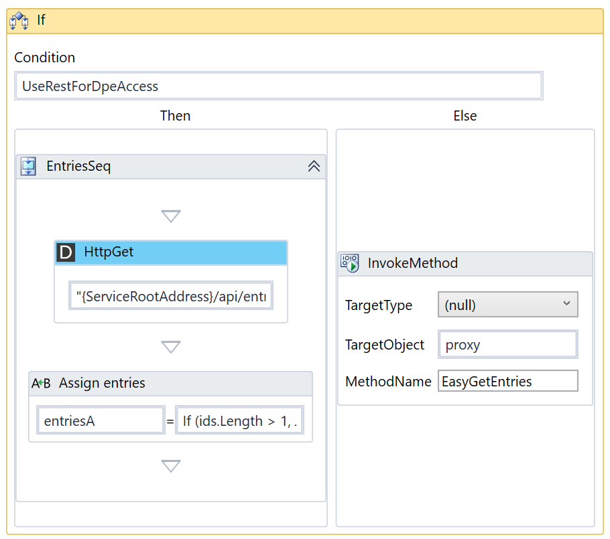Click the insertion triangle below Assign entries
The width and height of the screenshot is (610, 539).
point(171,466)
